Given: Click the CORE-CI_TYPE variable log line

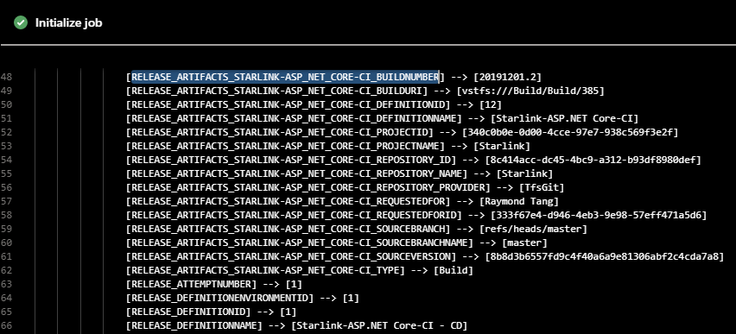Looking at the screenshot, I should pos(300,271).
